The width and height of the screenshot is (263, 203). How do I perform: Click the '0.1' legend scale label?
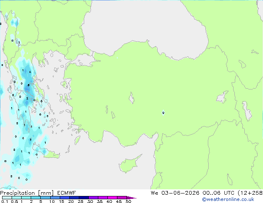(x=5, y=201)
